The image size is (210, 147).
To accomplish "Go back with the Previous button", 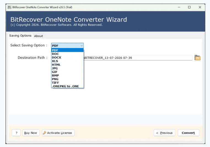I will (164, 133).
